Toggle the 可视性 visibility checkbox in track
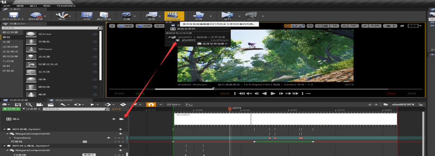The image size is (435, 156). click(x=85, y=142)
